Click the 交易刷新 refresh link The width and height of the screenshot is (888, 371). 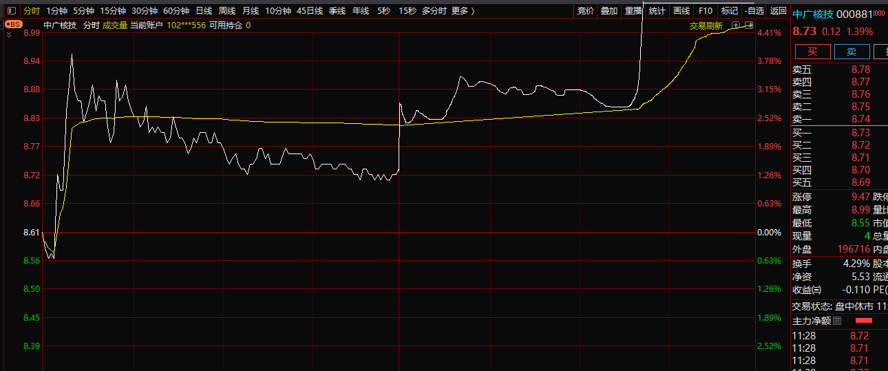tap(706, 25)
